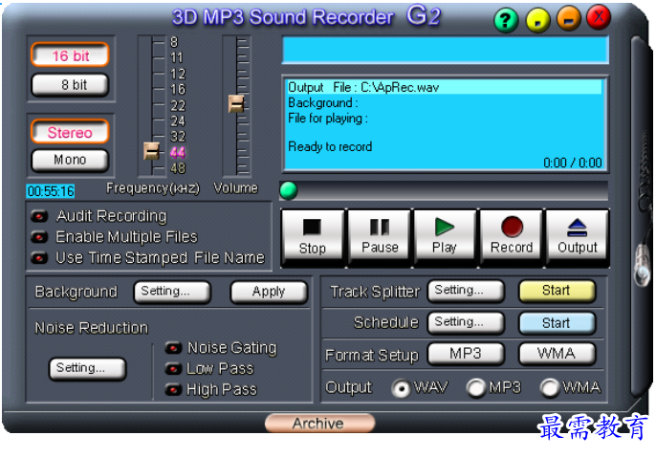This screenshot has width=656, height=458.
Task: Open MP3 format setup
Action: [466, 354]
